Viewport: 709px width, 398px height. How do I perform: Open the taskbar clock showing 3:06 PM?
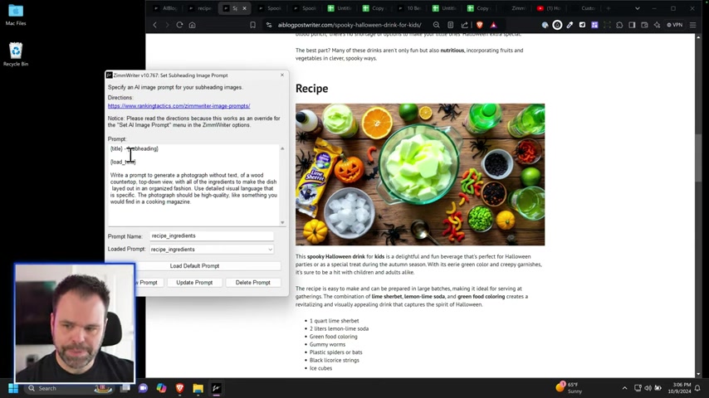click(679, 388)
